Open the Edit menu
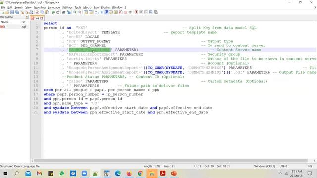The image size is (317, 178). (x=10, y=7)
